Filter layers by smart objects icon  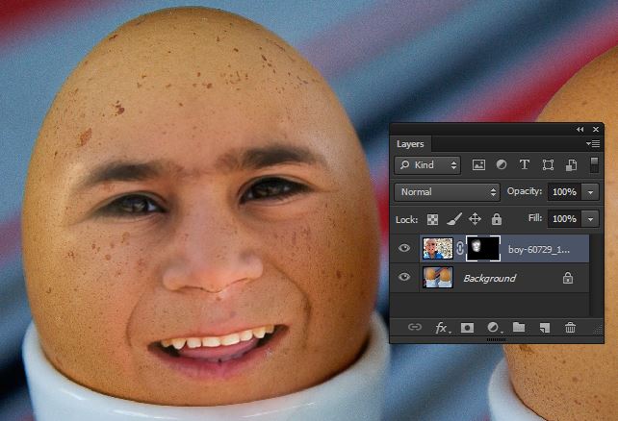(x=571, y=165)
